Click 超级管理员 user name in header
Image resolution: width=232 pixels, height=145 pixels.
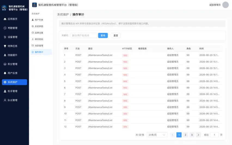pos(215,5)
